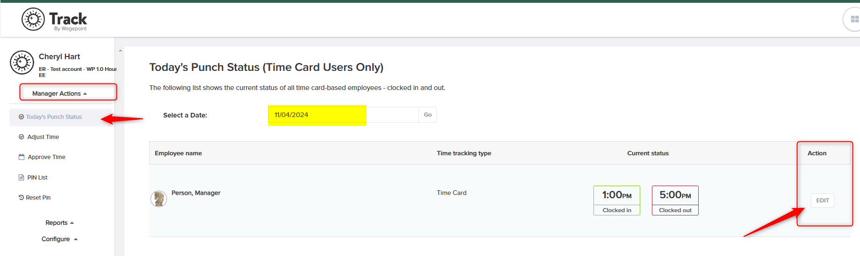Screen dimensions: 860x256
Task: Click the 1:00PM Clocked in status box
Action: coord(617,201)
